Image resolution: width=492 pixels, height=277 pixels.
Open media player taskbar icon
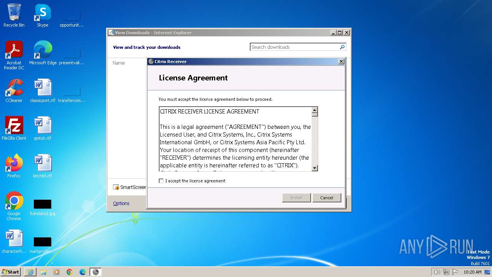coord(57,272)
